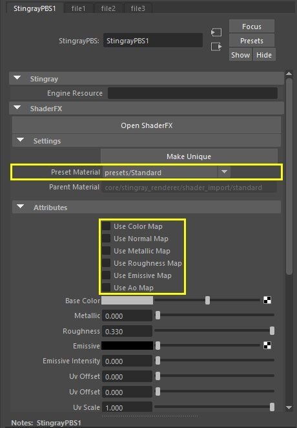Collapse the Settings subsection
Screen dimensions: 297x428
click(20, 140)
